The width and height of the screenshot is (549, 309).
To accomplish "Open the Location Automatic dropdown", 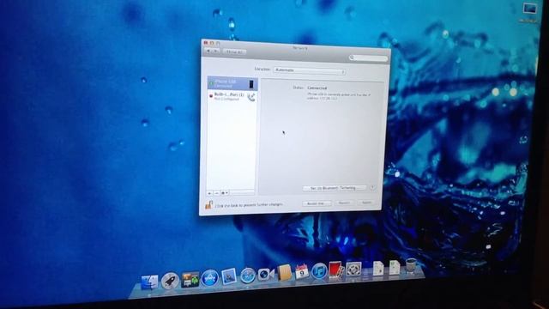I will coord(310,70).
